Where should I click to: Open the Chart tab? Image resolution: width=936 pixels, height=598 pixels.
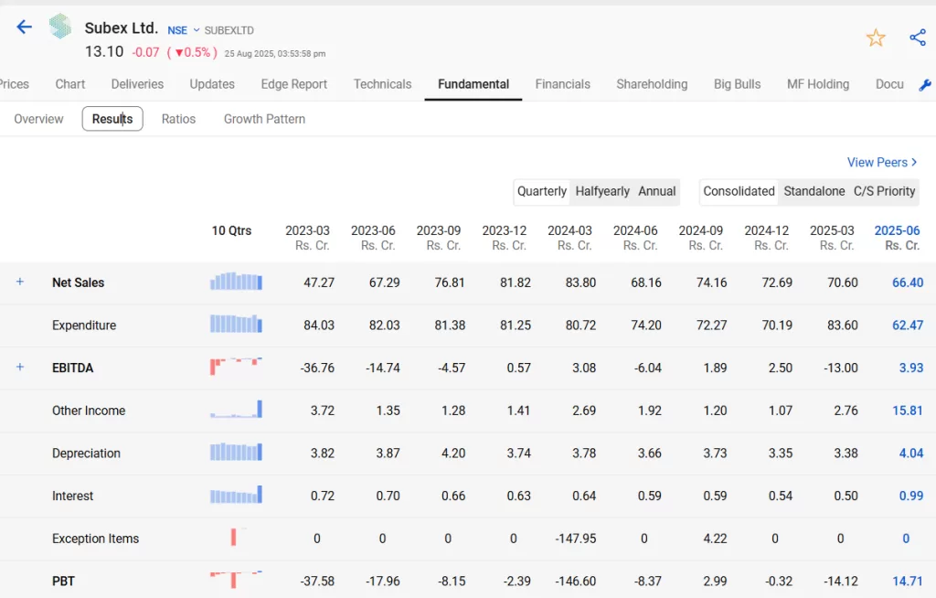pos(70,84)
